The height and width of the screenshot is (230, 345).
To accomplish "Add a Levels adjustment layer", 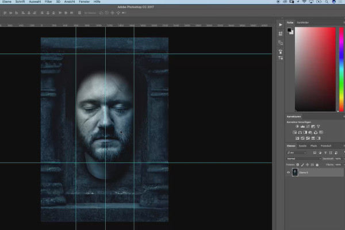I will point(302,126).
